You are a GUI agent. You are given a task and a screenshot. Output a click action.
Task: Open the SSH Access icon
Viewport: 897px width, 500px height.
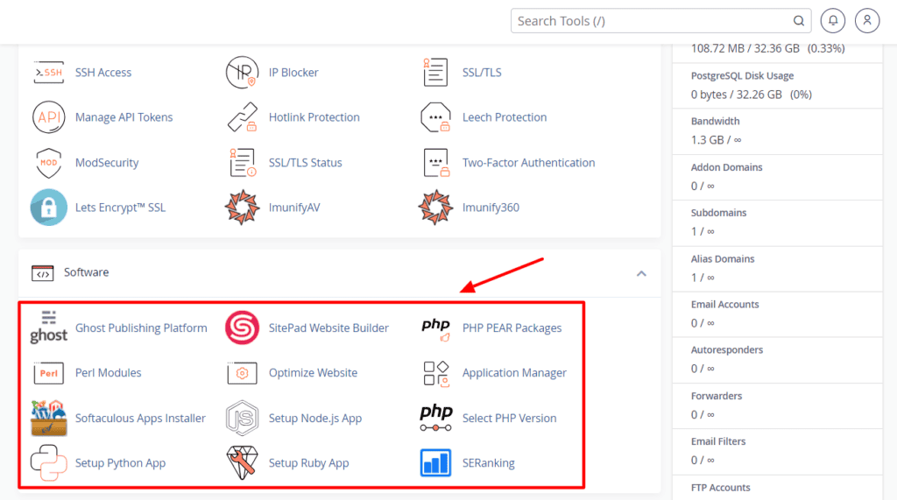[49, 73]
